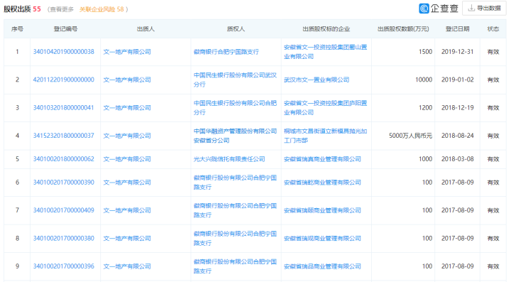
Task: Click 文一地产有限公司 in row 2
Action: pyautogui.click(x=127, y=80)
